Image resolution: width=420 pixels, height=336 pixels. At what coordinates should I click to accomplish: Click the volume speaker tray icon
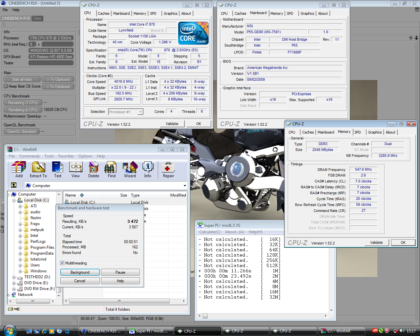pyautogui.click(x=402, y=331)
